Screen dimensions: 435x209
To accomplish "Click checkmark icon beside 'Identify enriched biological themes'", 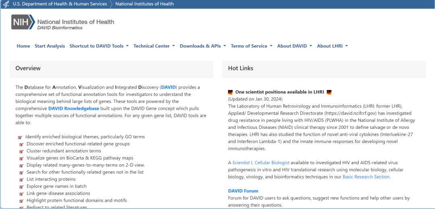I will 20,137.
